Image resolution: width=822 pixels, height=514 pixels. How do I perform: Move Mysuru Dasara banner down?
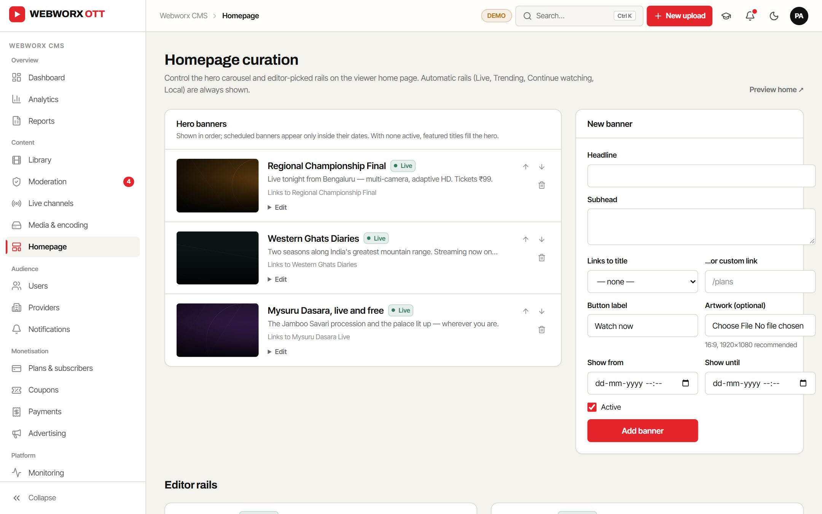[542, 311]
